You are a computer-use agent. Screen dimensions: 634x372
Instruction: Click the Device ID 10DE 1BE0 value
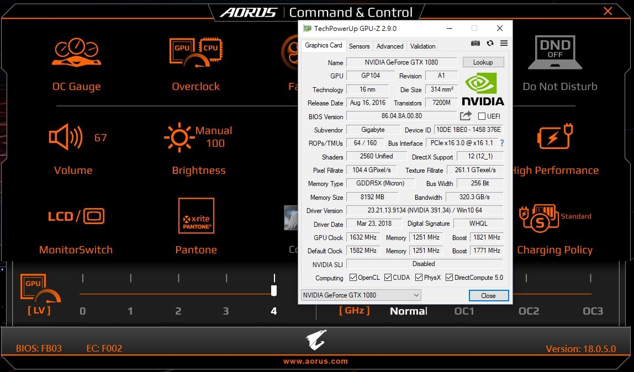[x=469, y=130]
